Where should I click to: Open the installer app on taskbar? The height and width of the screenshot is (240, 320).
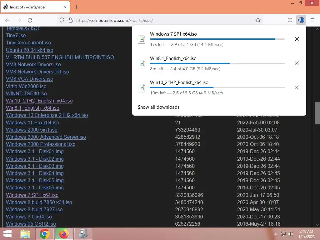(83, 234)
